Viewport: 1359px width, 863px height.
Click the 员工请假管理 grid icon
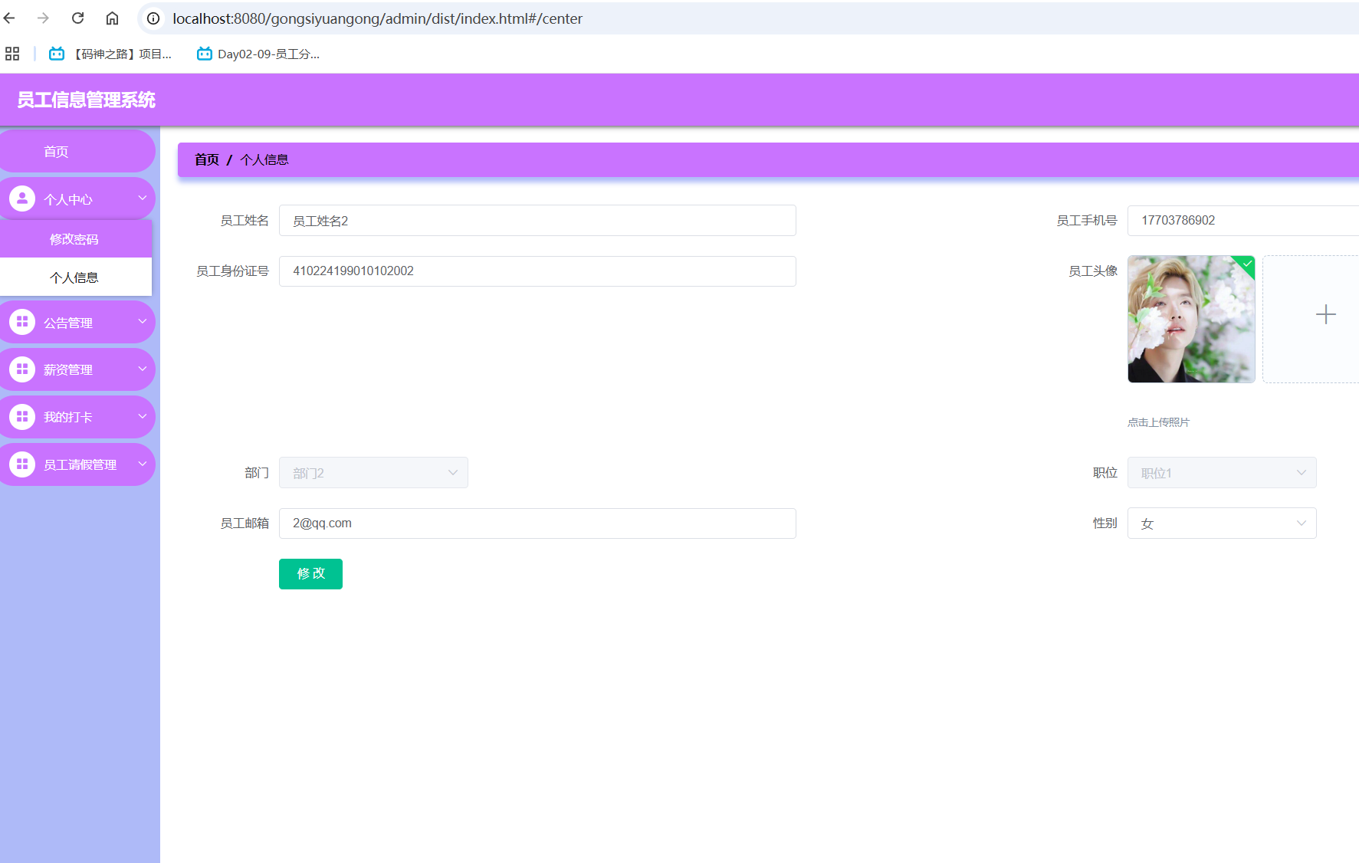[x=22, y=464]
